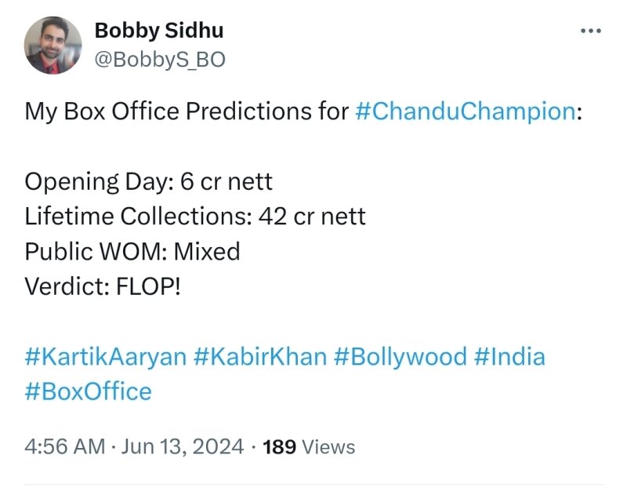
Task: Open the Bobby Sidhu display name link
Action: tap(158, 31)
